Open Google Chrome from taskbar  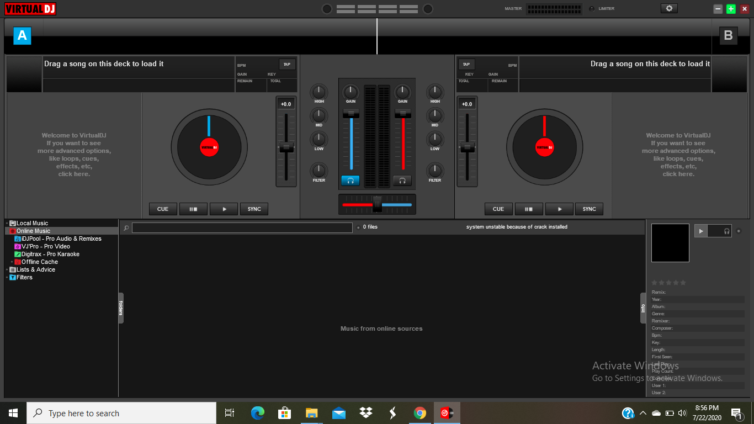click(x=420, y=413)
